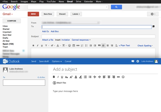The width and height of the screenshot is (161, 112).
Task: Insert image icon in Gmail toolbar
Action: click(74, 46)
